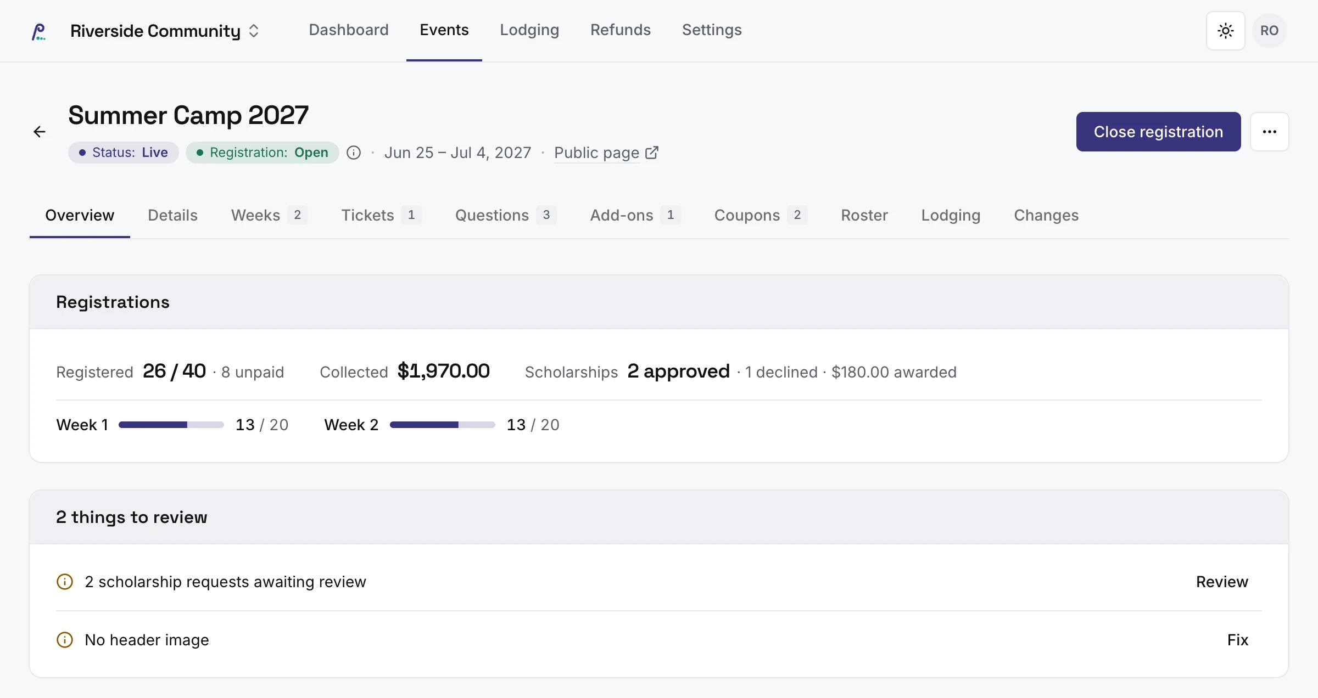Open the Refunds nav item

pyautogui.click(x=621, y=30)
